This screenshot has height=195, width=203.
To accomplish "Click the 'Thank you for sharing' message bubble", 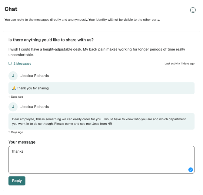I will [x=101, y=88].
